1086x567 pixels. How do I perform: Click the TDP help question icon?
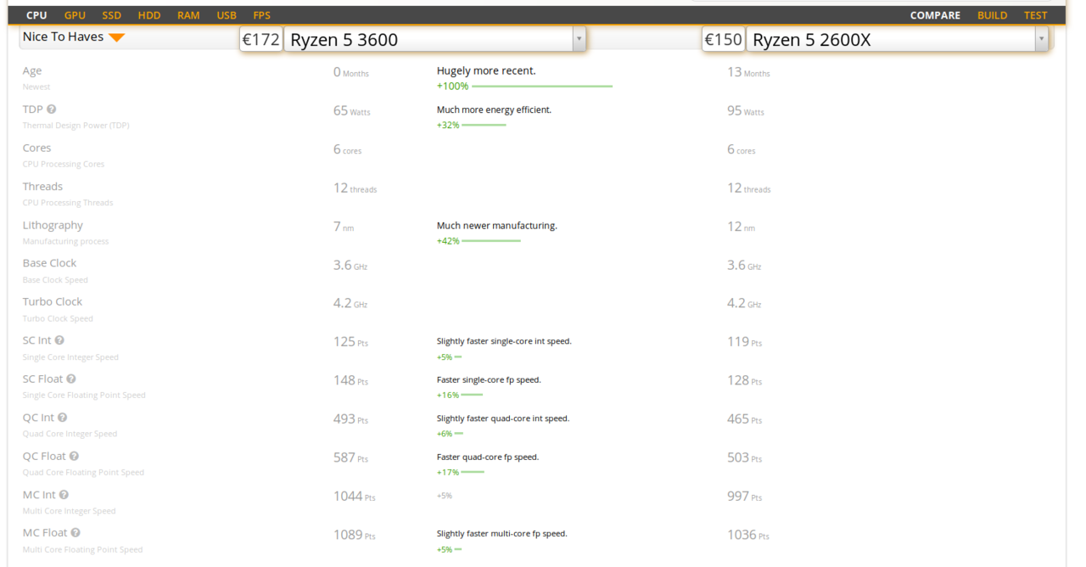pyautogui.click(x=52, y=109)
